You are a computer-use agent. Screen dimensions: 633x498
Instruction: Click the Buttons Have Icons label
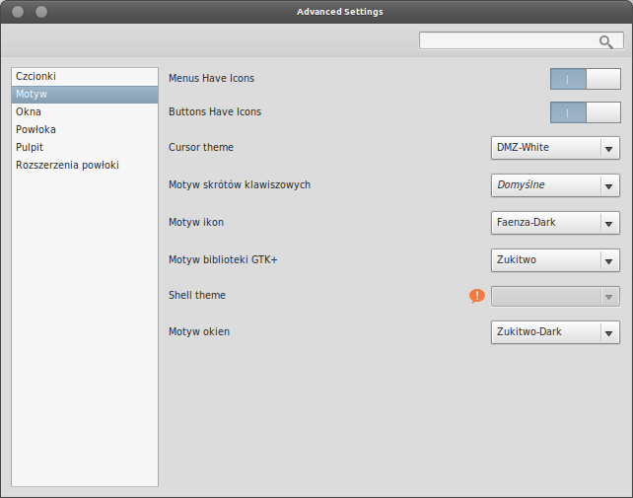point(215,111)
